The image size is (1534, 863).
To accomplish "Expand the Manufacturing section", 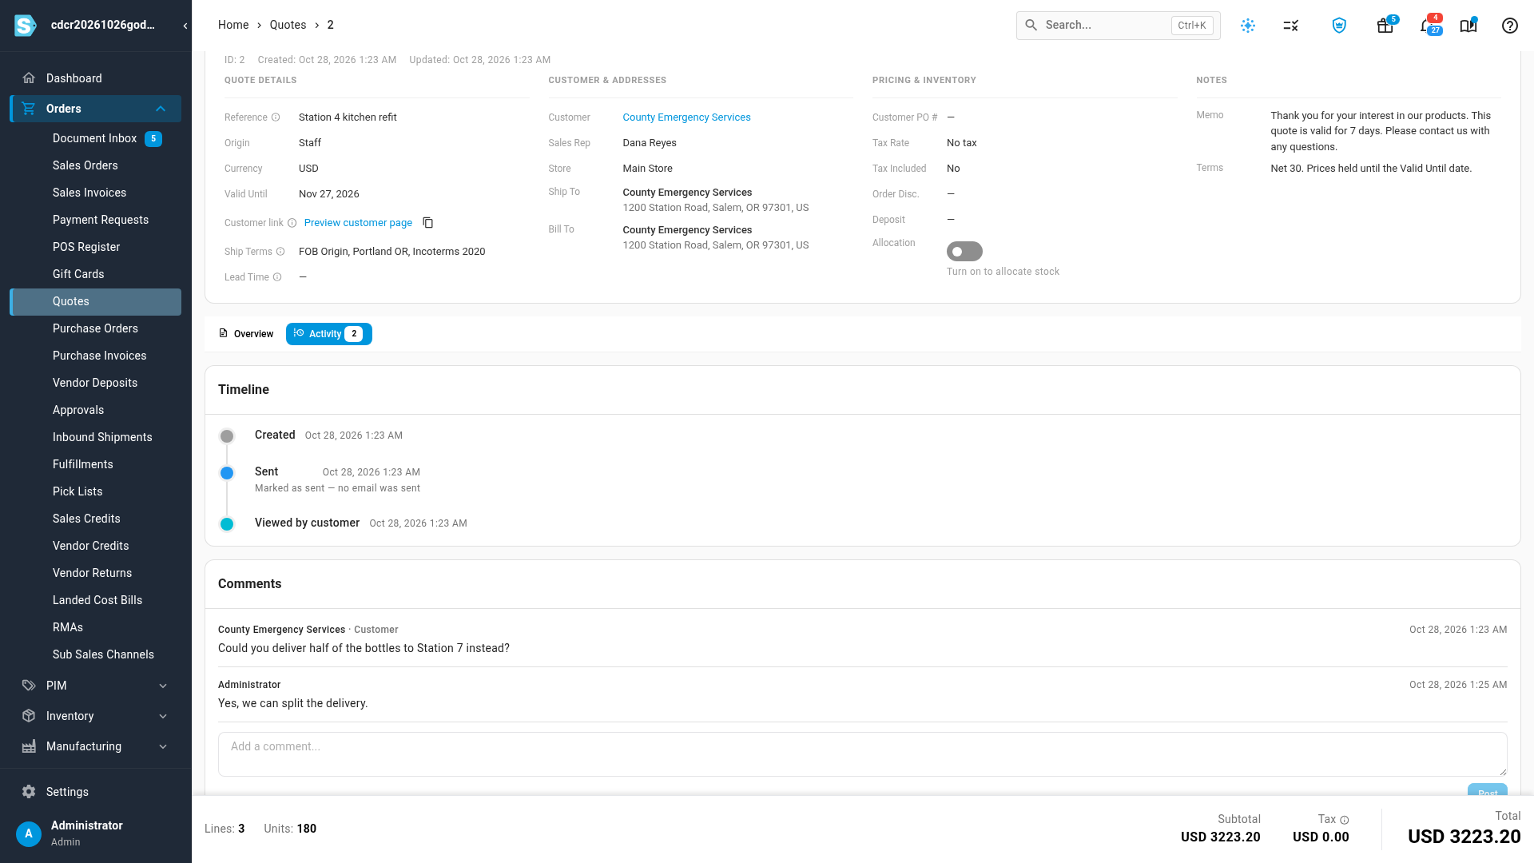I will point(163,746).
